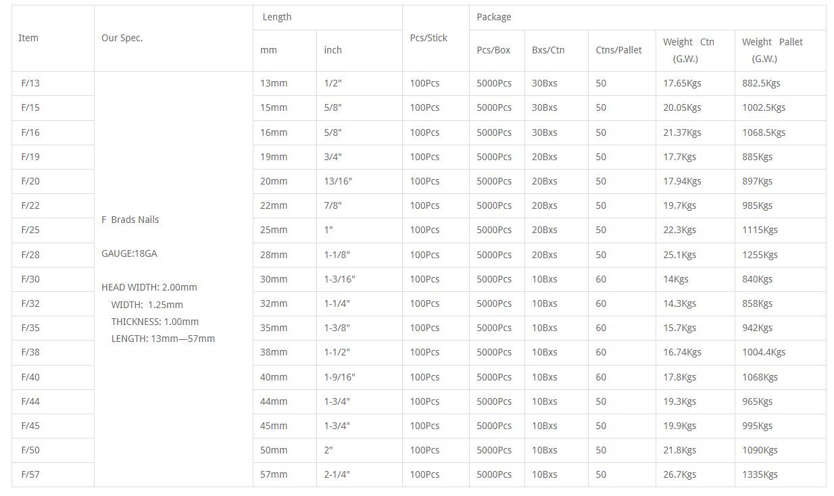Viewport: 834px width, 496px height.
Task: Click the F Brads Nails text
Action: click(130, 220)
